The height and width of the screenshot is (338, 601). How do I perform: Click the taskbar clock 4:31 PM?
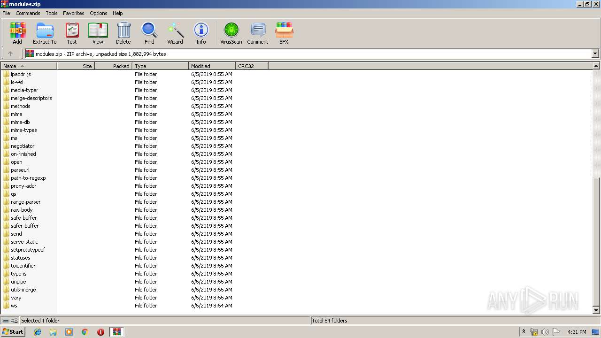coord(577,332)
